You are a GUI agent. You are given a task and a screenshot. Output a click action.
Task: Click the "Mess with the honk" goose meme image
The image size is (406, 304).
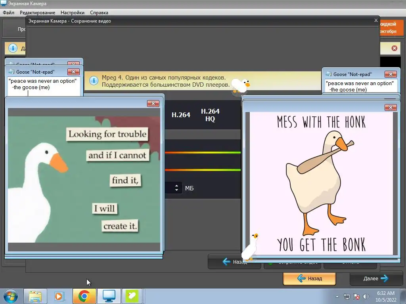[321, 184]
